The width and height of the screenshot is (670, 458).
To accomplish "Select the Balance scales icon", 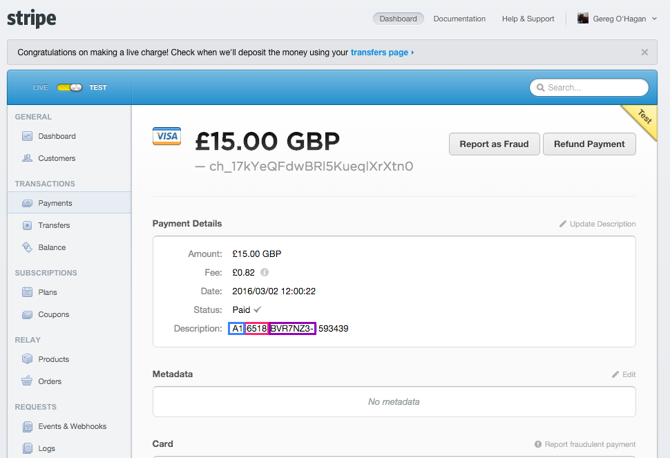I will [28, 247].
